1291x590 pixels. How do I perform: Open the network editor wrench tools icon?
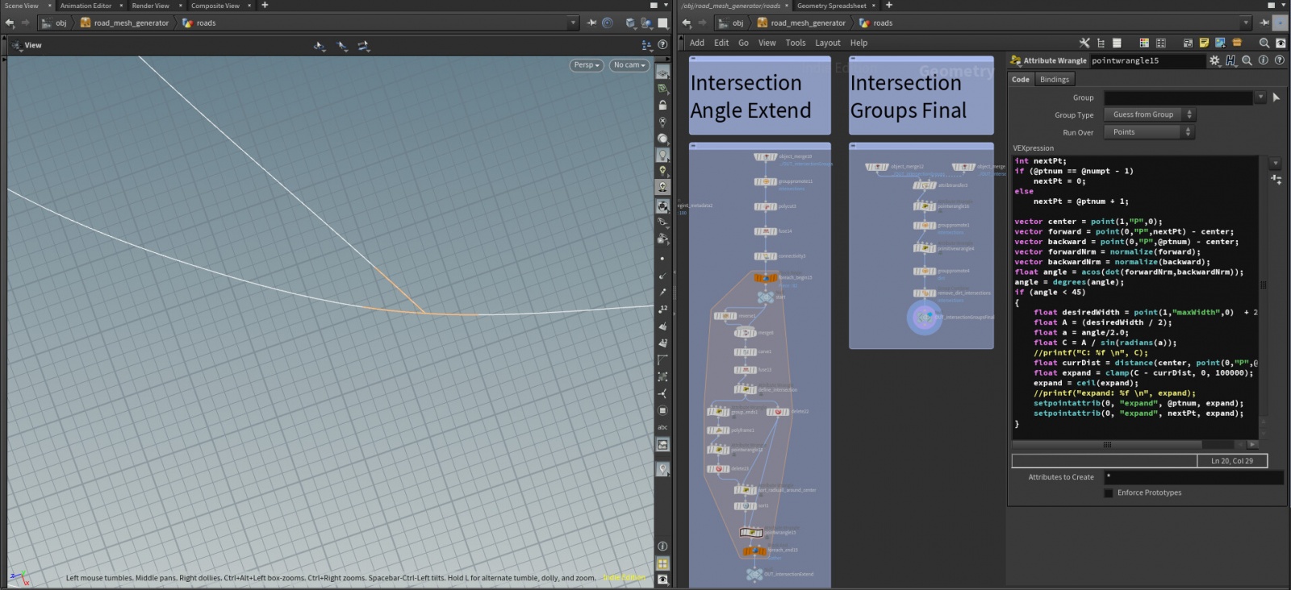pyautogui.click(x=1084, y=43)
